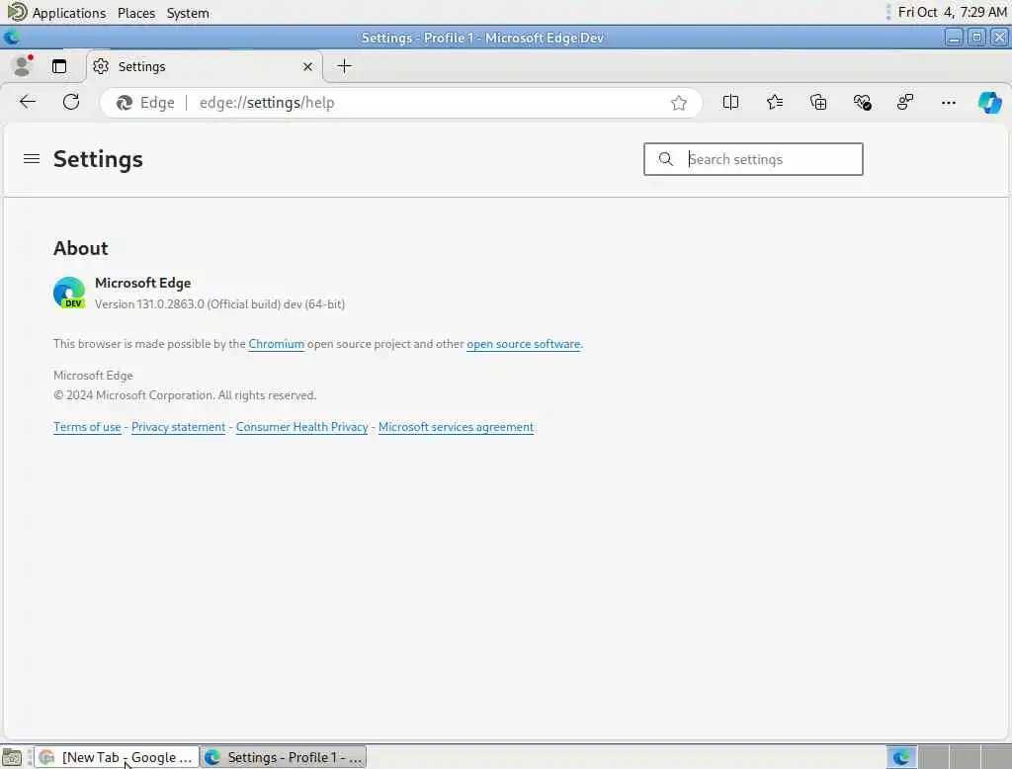Open the Favorites list
The height and width of the screenshot is (769, 1012).
pos(775,102)
